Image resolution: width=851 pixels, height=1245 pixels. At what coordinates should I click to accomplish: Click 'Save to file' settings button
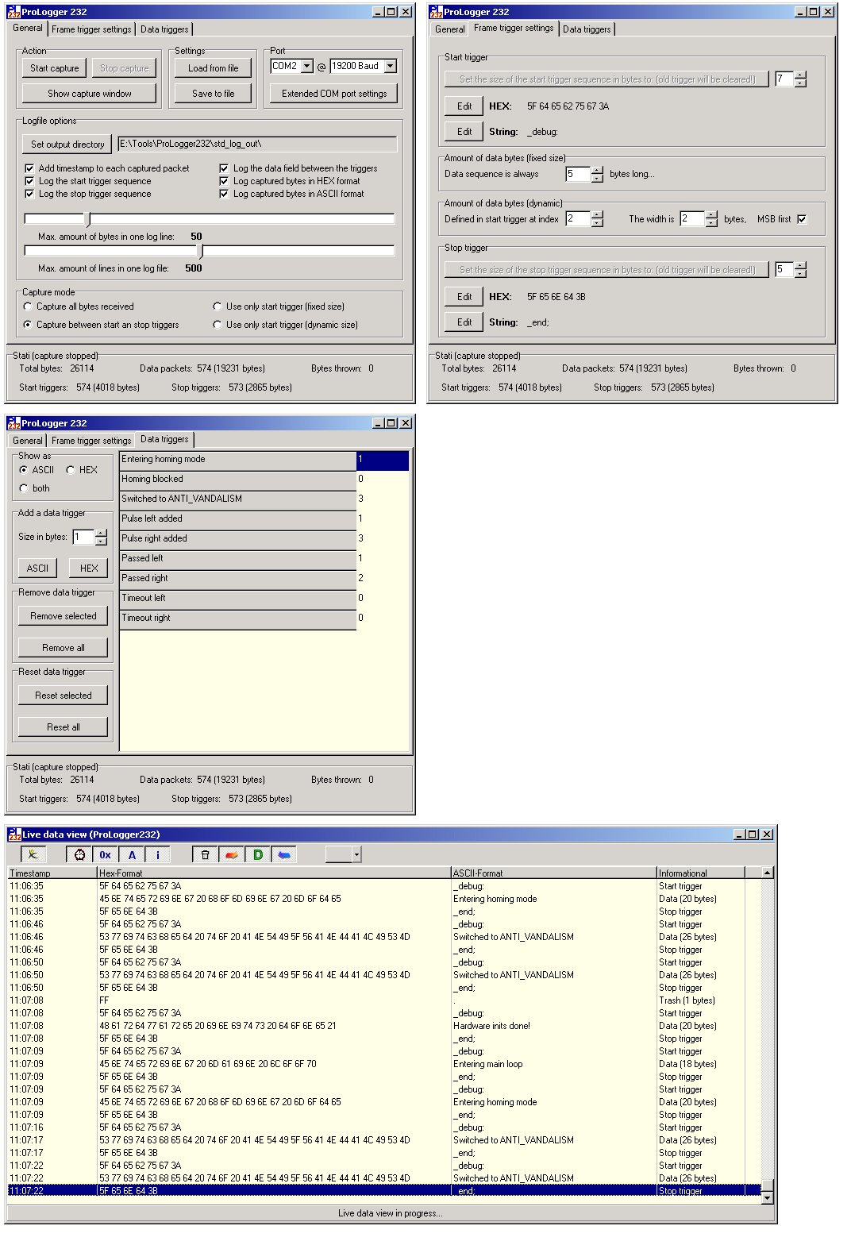[213, 94]
